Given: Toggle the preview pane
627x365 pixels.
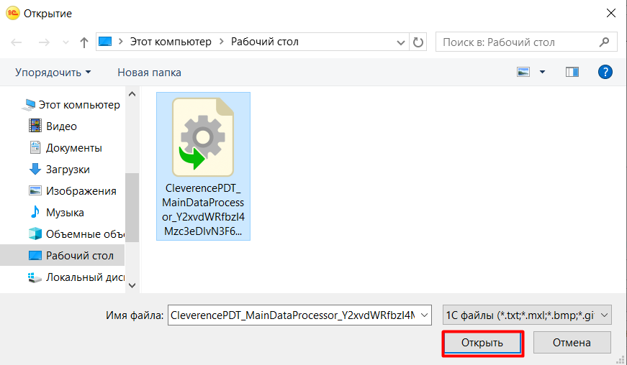Looking at the screenshot, I should point(572,72).
